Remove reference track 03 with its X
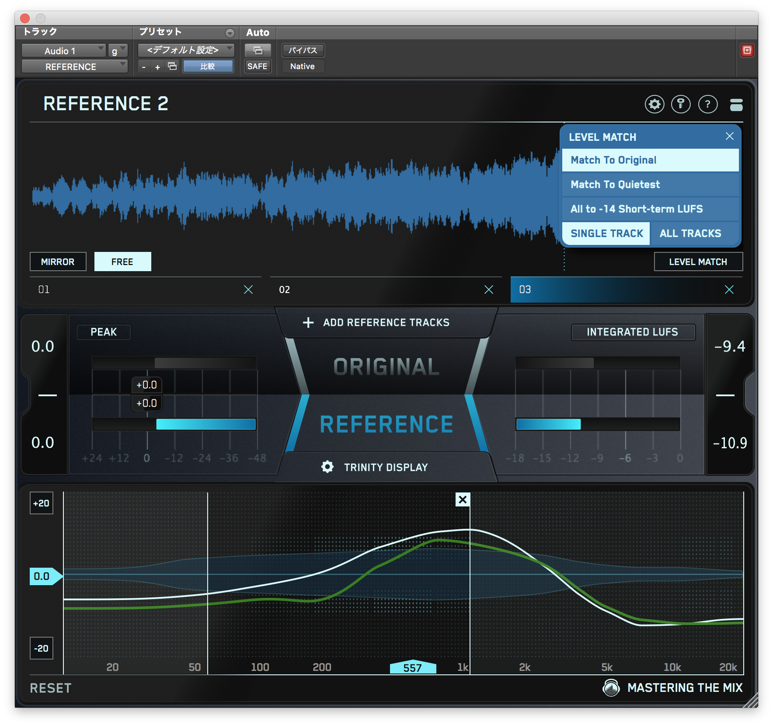 [729, 289]
